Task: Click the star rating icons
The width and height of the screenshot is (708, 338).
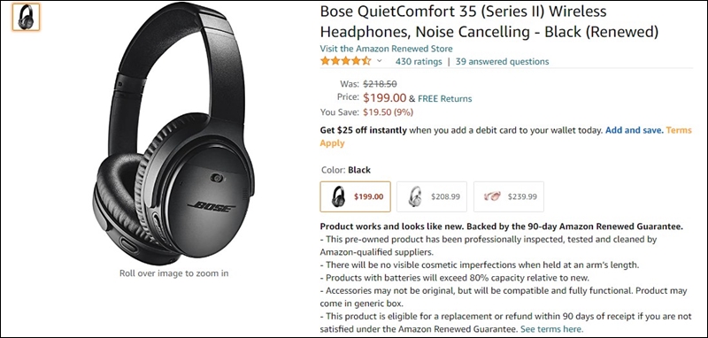Action: [x=346, y=61]
